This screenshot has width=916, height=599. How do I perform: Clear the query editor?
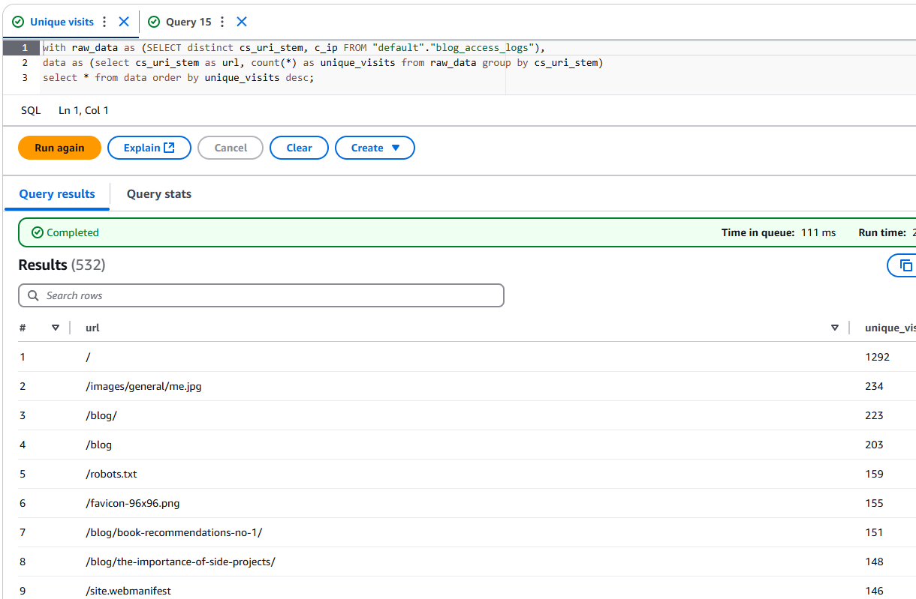point(299,148)
